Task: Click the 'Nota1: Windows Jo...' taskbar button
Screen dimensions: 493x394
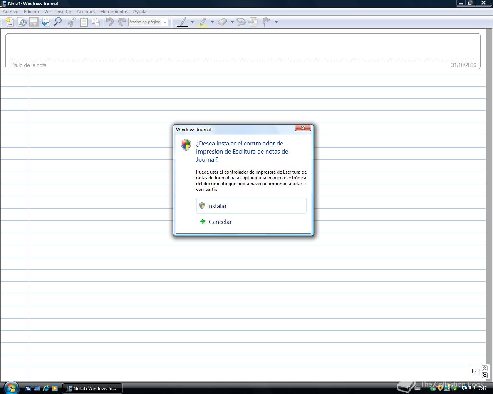Action: (92, 388)
